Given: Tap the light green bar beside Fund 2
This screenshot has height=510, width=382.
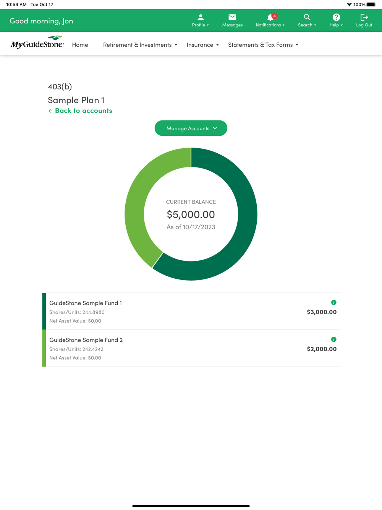Looking at the screenshot, I should click(44, 348).
